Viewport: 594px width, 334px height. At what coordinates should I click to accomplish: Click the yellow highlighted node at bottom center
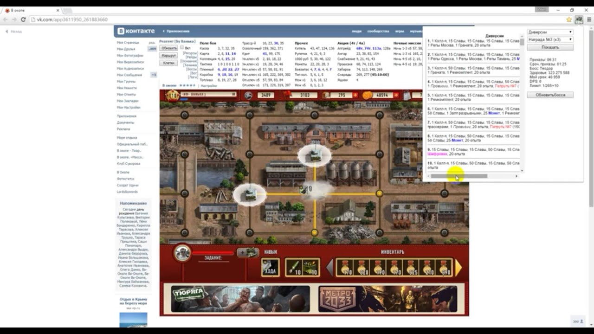coord(315,232)
